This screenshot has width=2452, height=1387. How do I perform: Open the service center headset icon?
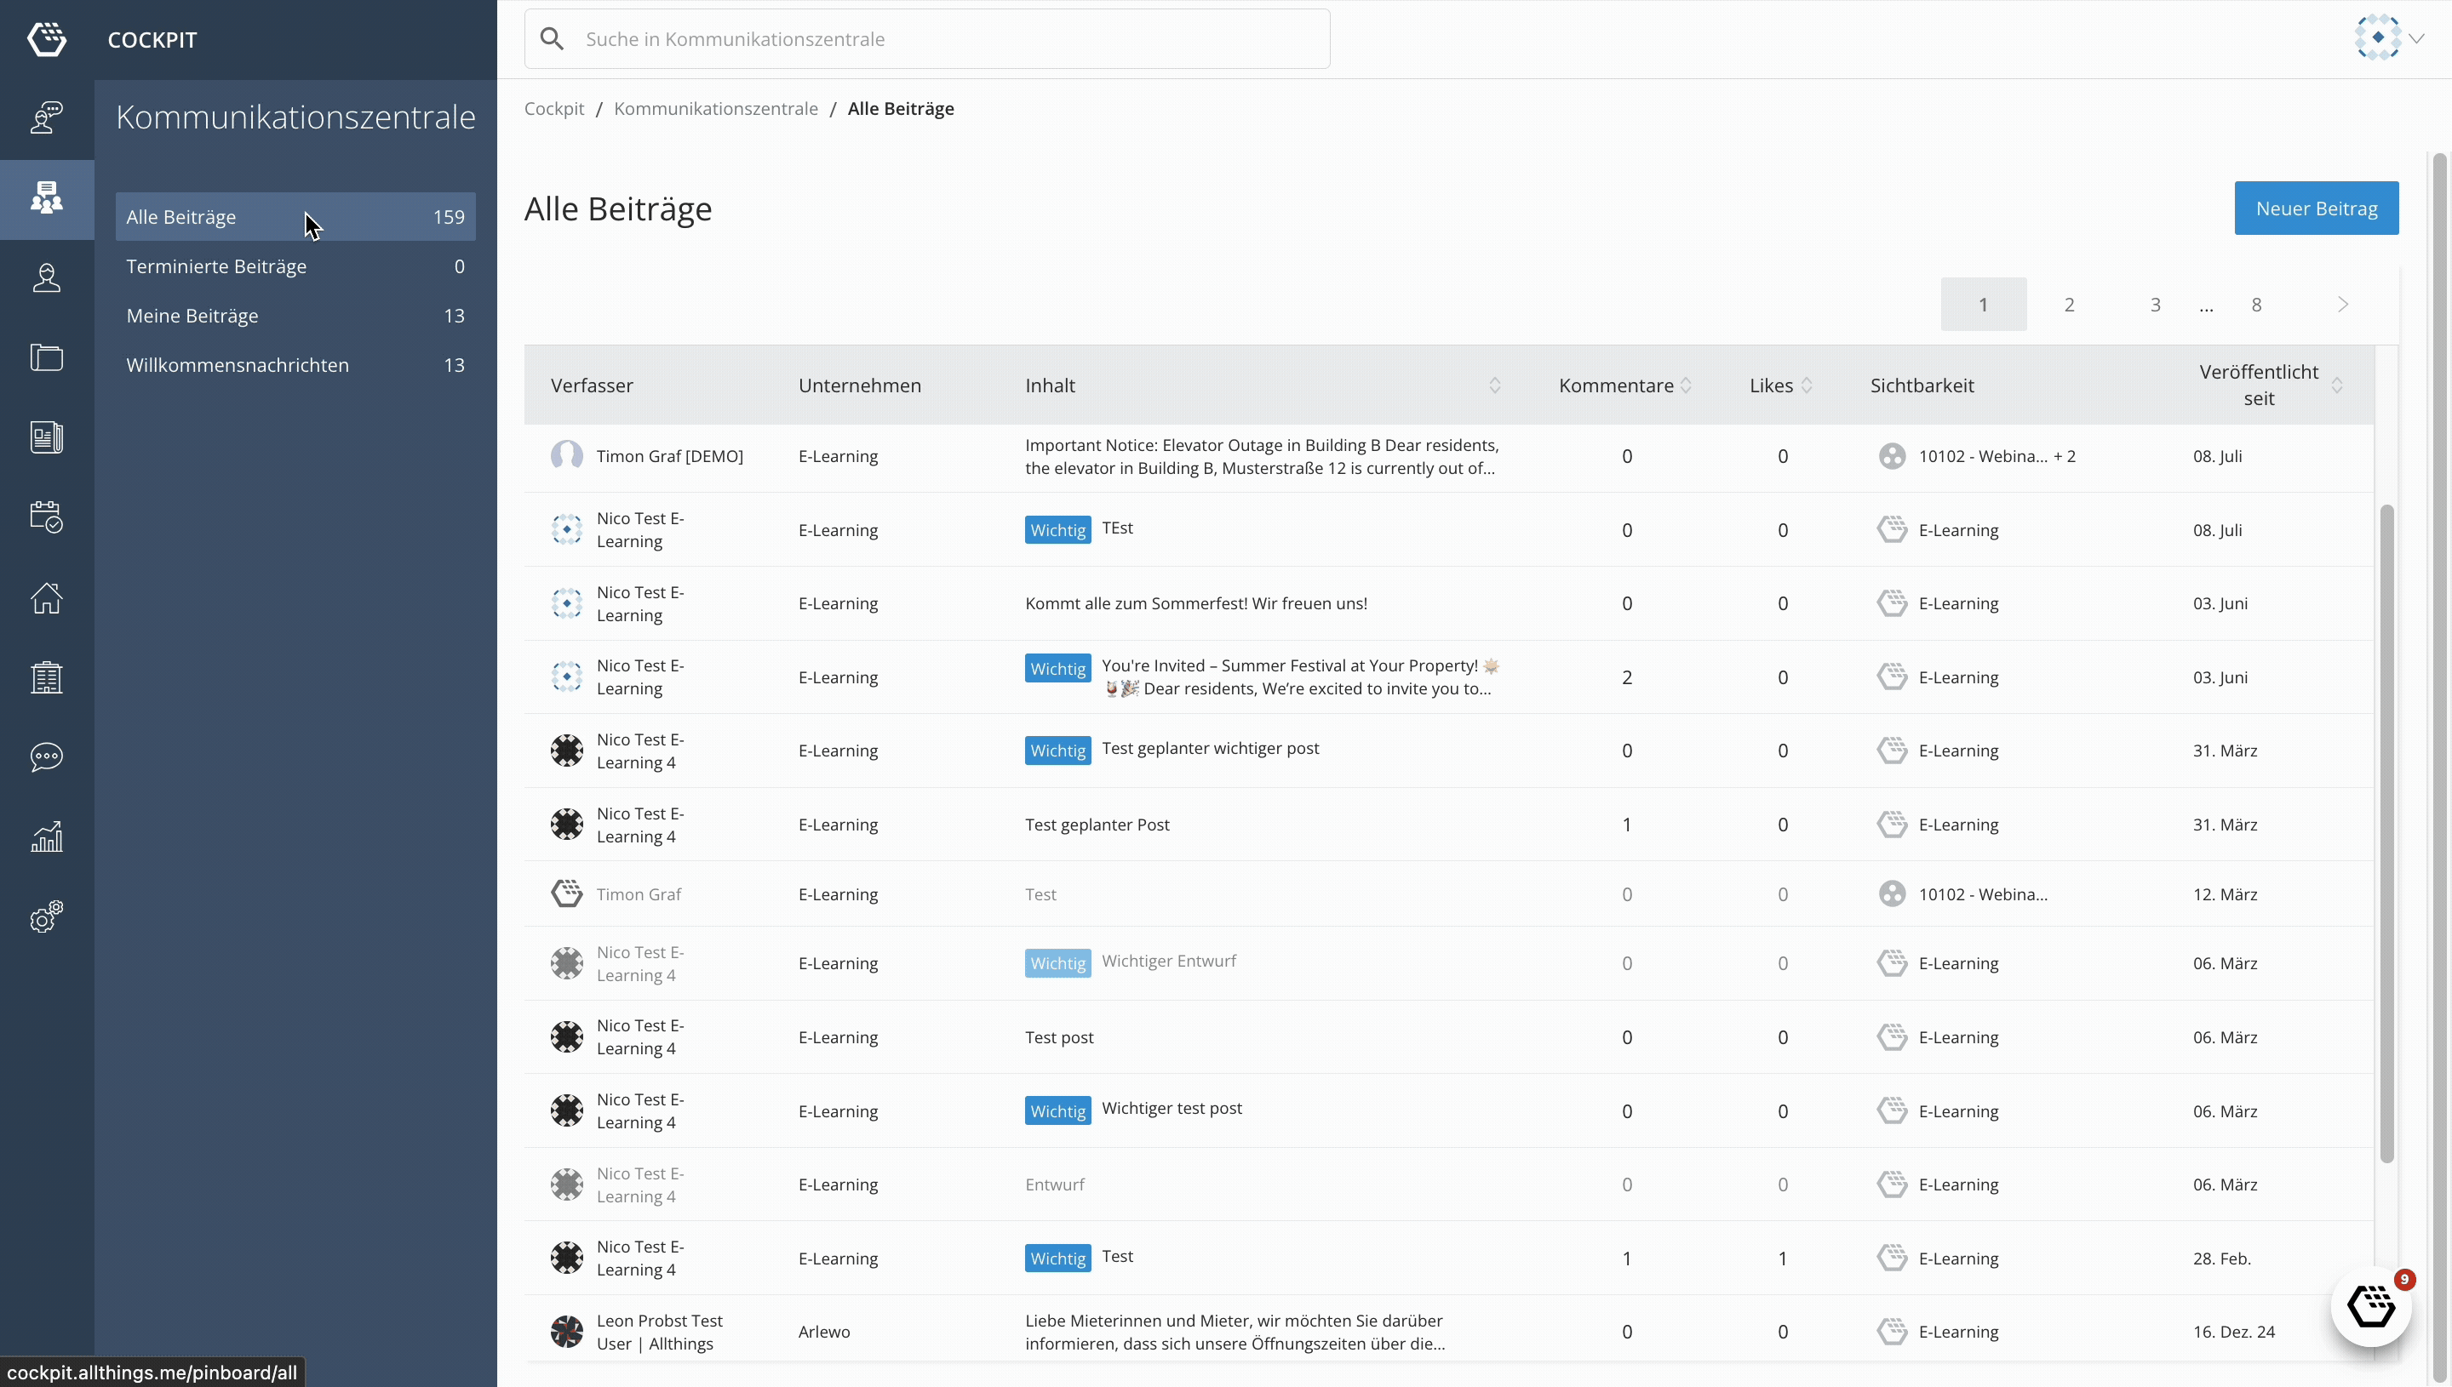coord(46,118)
